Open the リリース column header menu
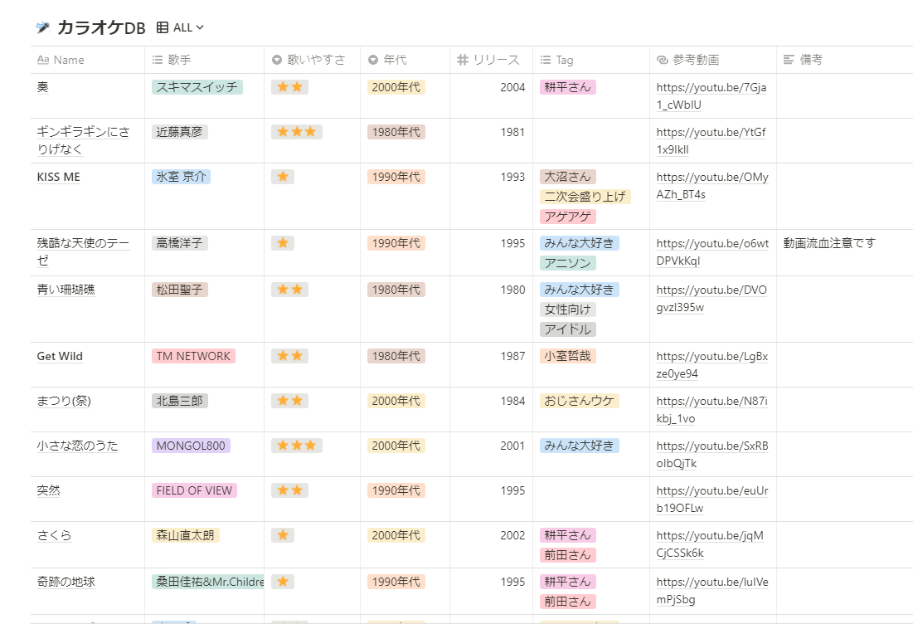This screenshot has width=913, height=624. click(x=492, y=60)
